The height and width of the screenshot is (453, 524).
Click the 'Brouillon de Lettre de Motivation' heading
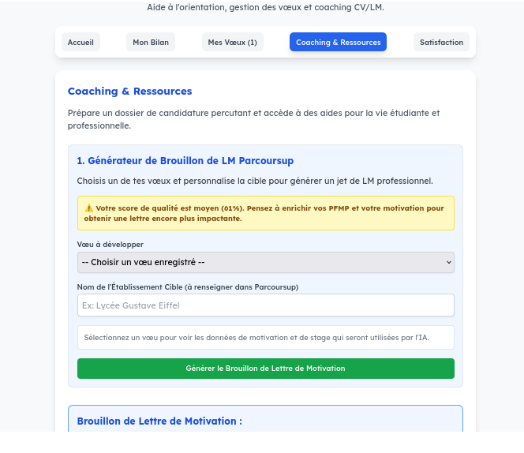(x=159, y=421)
